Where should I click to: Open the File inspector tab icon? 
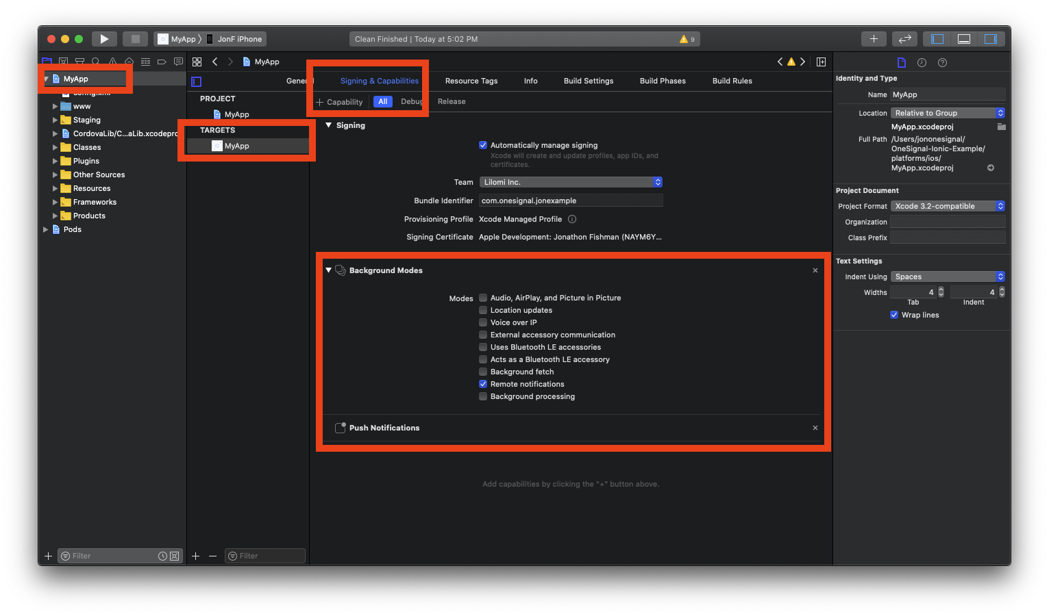click(x=901, y=62)
